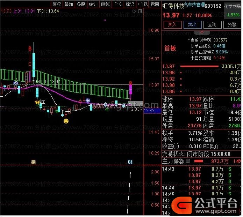Click the 交易状态 闭市阶段 status line
243x217 pixels.
196,154
